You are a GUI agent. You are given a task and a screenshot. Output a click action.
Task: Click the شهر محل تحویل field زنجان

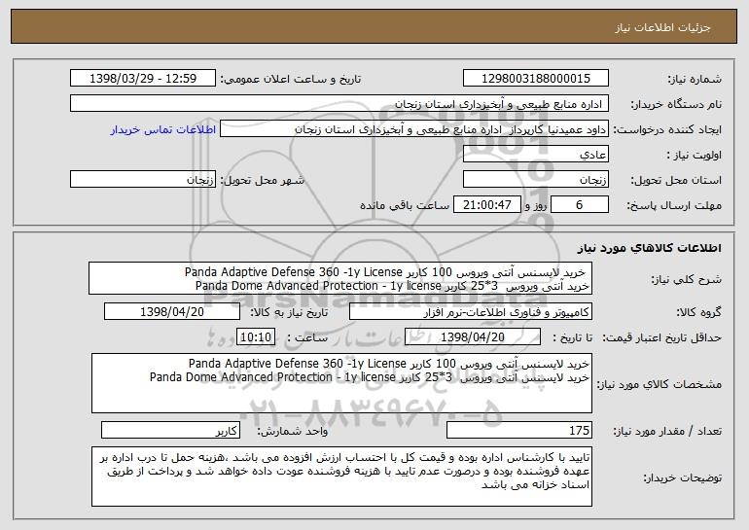143,180
